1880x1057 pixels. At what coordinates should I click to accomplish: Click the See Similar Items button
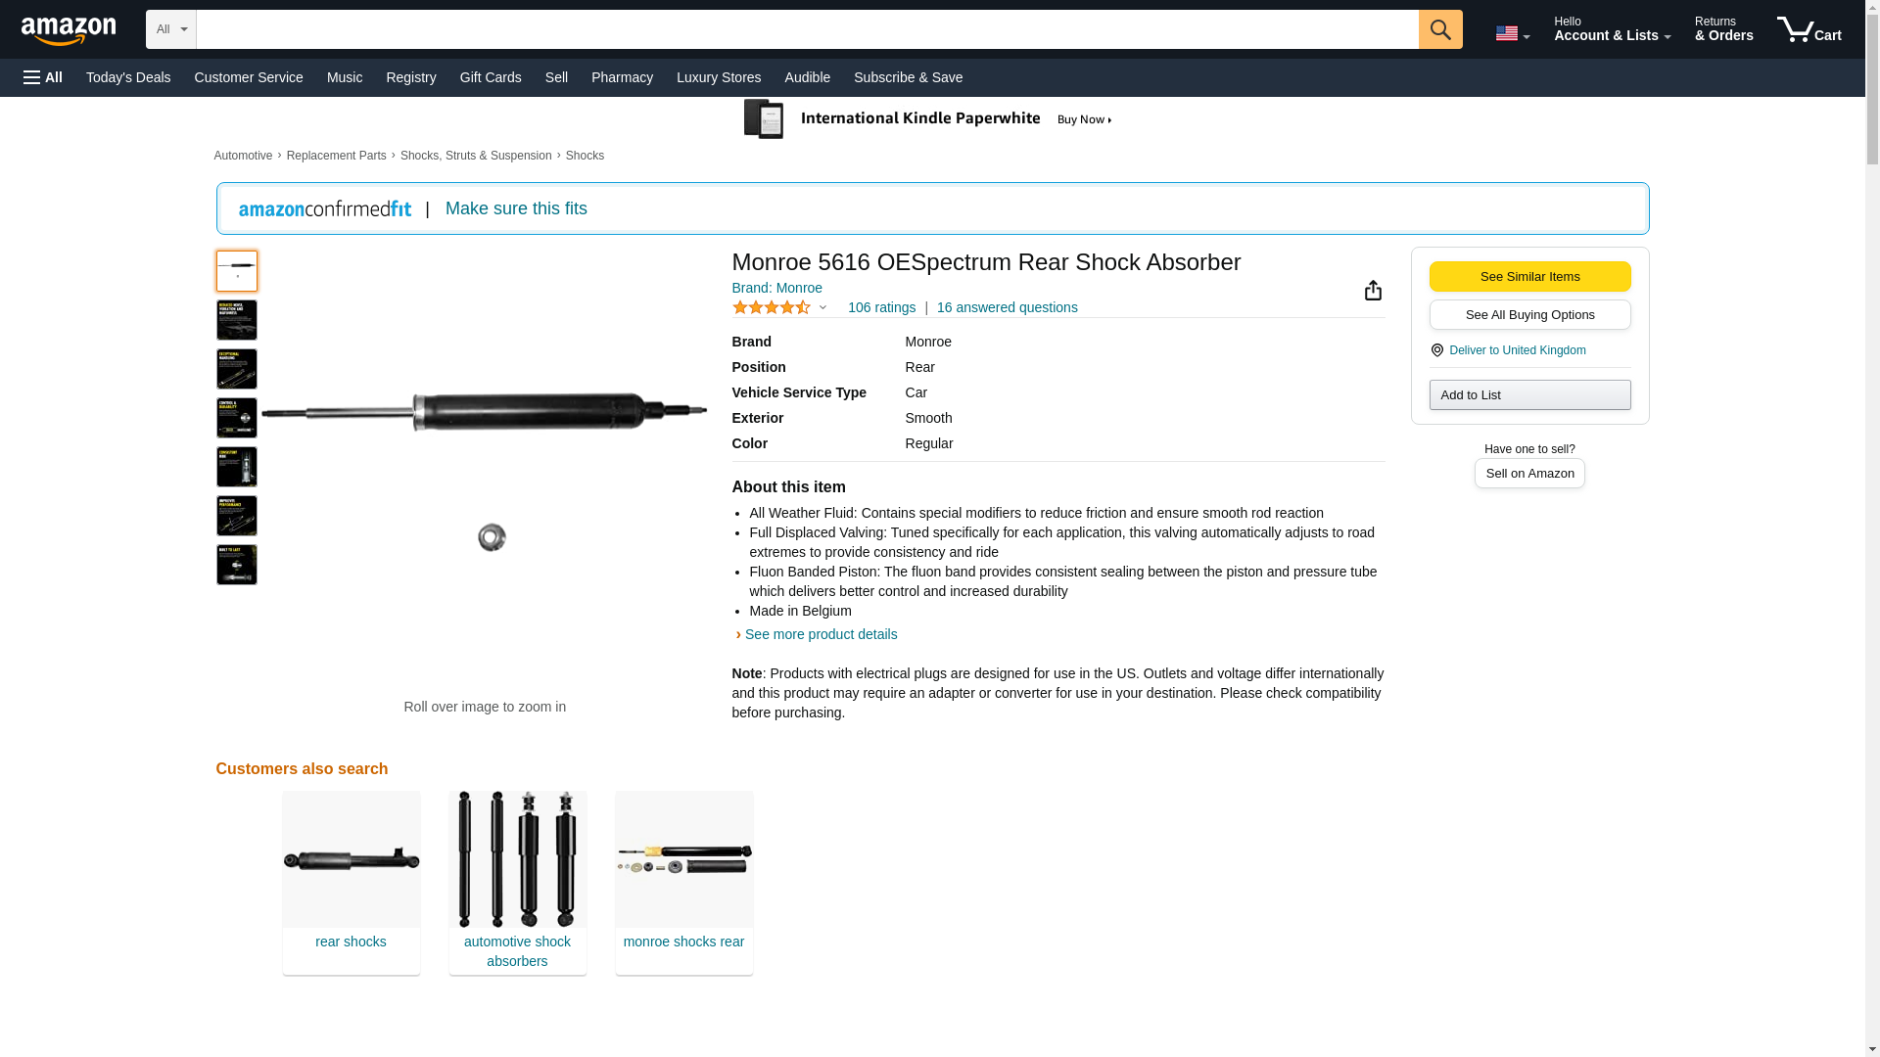pyautogui.click(x=1529, y=276)
